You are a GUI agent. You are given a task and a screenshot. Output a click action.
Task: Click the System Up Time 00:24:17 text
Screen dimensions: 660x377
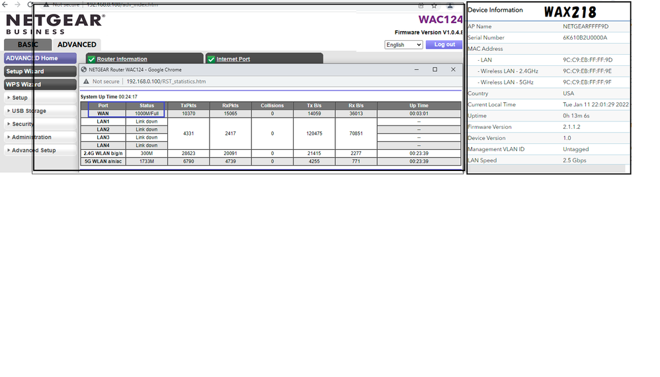(x=109, y=96)
